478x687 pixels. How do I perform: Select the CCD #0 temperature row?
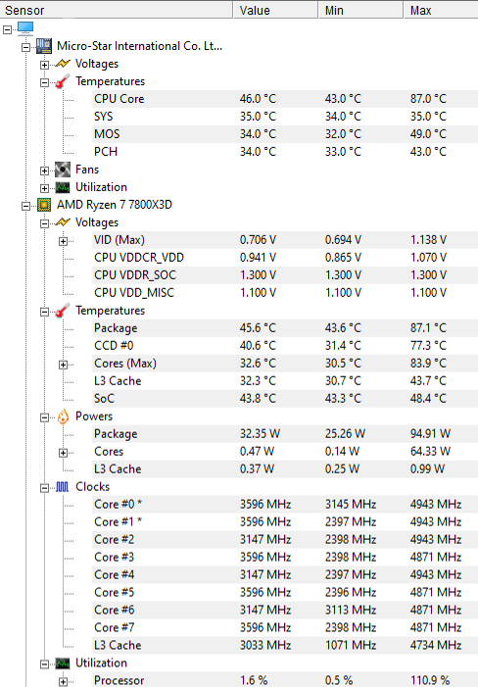click(285, 346)
